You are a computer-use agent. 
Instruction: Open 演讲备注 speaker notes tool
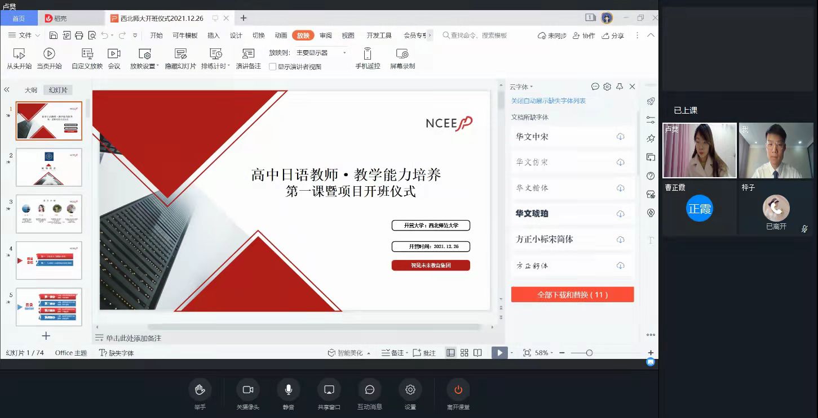[x=248, y=54]
